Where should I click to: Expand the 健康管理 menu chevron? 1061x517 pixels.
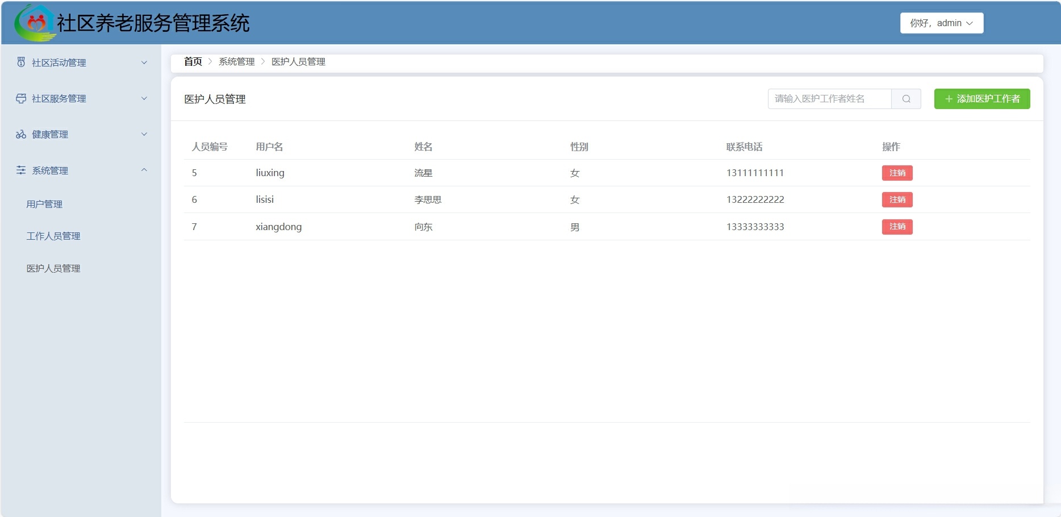pos(144,134)
